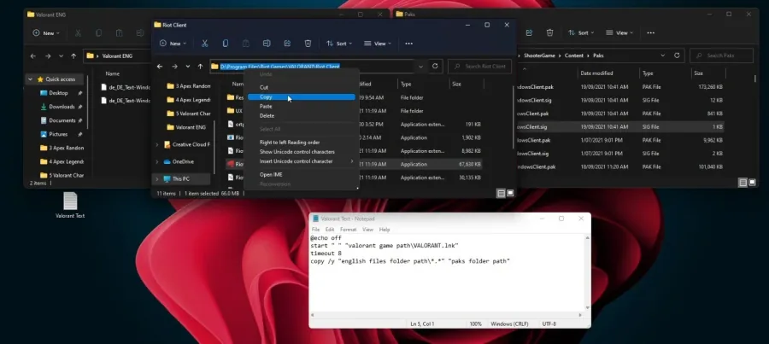Sort Riot Client files by Type column header
Viewport: 769px width, 344px height.
[406, 85]
